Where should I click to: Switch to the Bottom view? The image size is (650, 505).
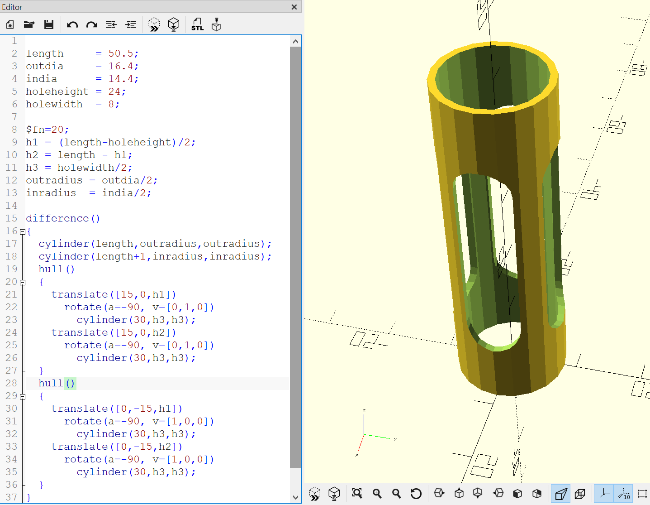[x=478, y=493]
